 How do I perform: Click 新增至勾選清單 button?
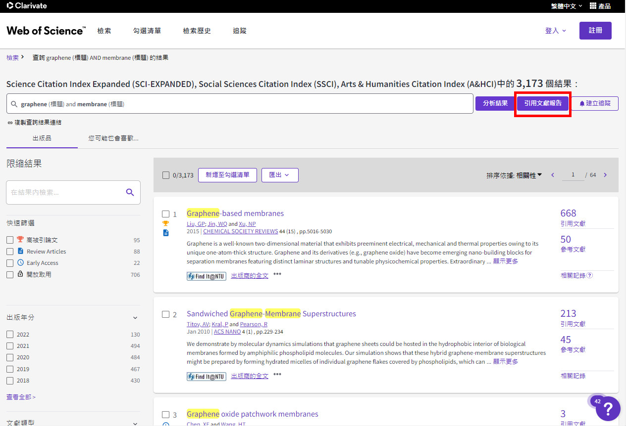tap(227, 175)
